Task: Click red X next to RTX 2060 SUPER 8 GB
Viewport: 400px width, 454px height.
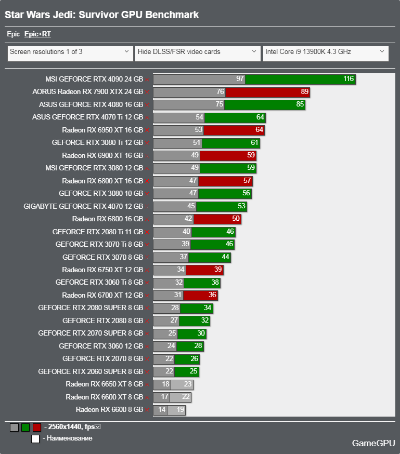Action: (147, 372)
